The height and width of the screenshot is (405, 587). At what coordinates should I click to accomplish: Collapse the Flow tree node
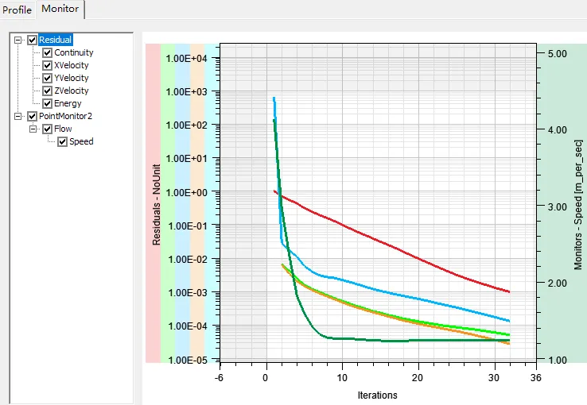33,129
